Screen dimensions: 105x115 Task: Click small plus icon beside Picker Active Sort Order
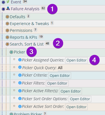[x=14, y=106]
